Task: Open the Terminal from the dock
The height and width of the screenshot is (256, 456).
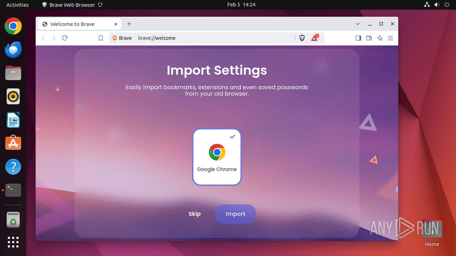Action: [13, 190]
